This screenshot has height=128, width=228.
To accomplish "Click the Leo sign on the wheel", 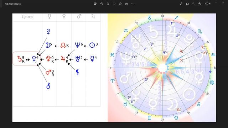I will click(199, 104).
